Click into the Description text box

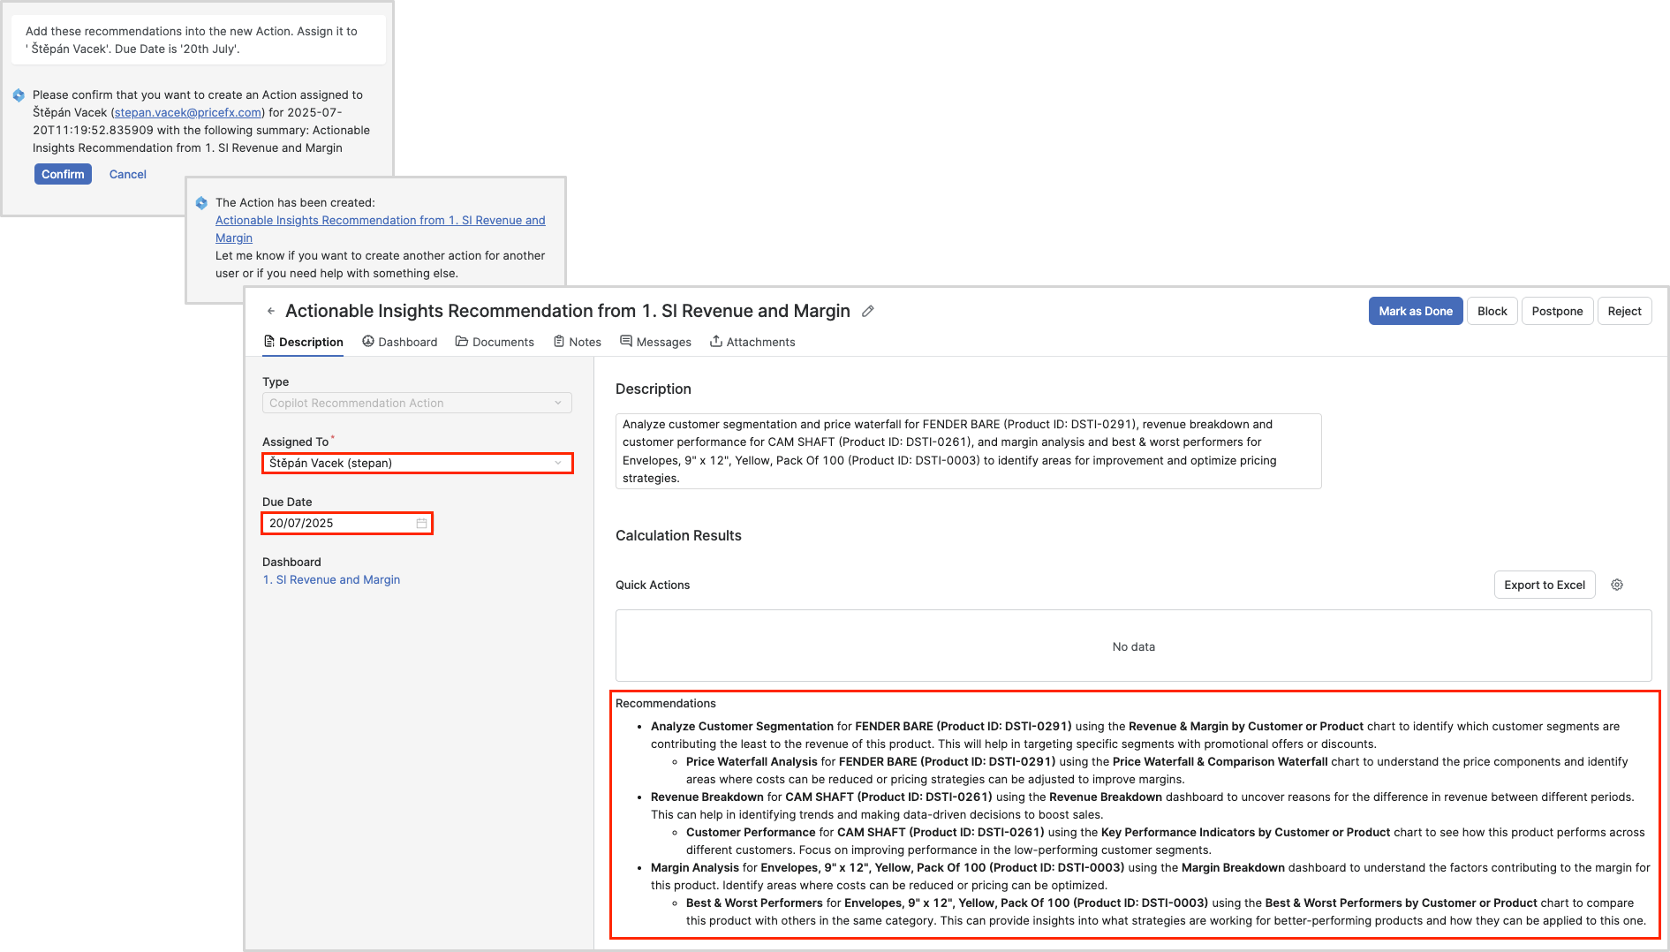click(968, 451)
